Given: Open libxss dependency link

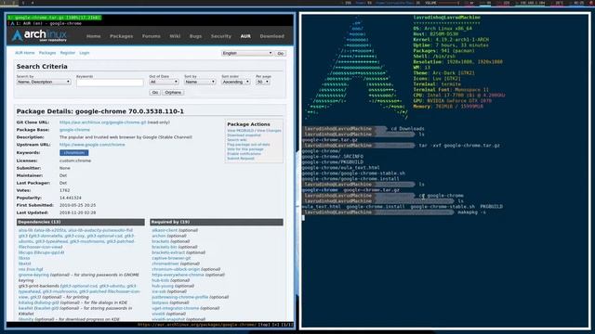Looking at the screenshot, I should tap(24, 258).
